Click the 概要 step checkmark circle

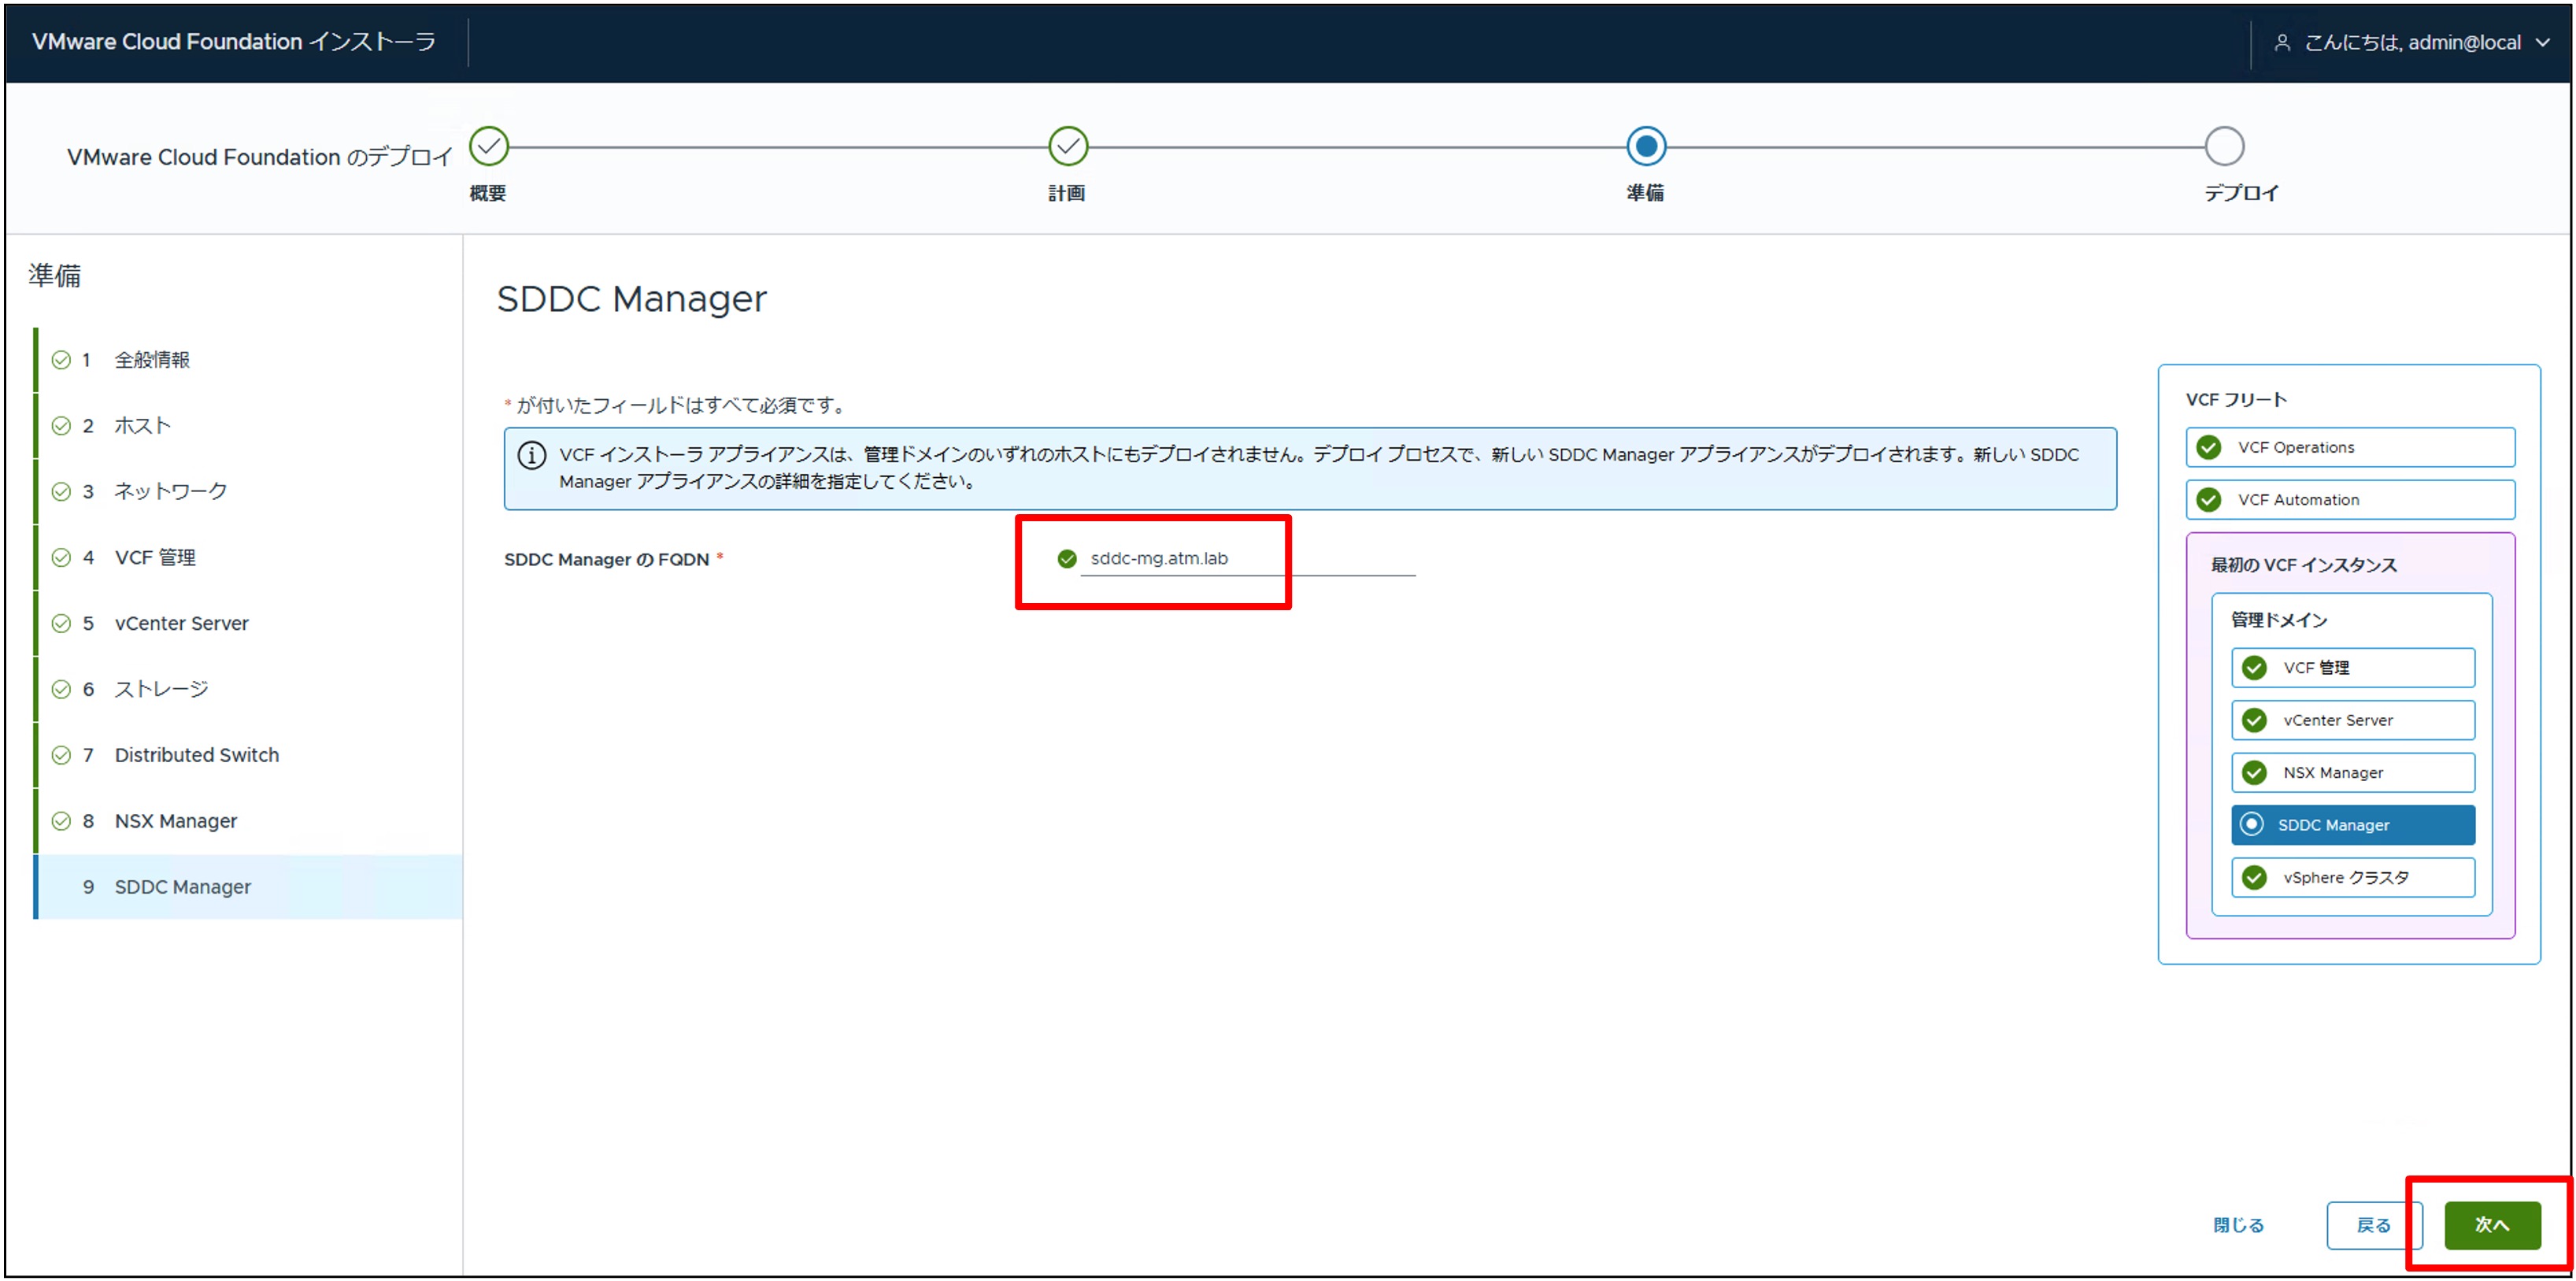click(489, 146)
